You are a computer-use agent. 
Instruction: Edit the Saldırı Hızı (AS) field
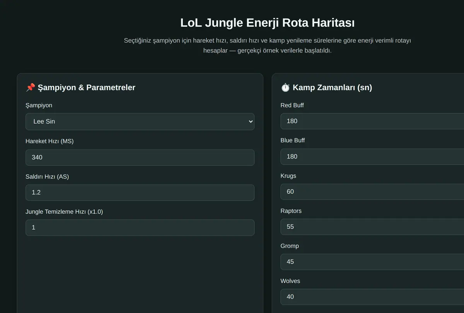140,193
